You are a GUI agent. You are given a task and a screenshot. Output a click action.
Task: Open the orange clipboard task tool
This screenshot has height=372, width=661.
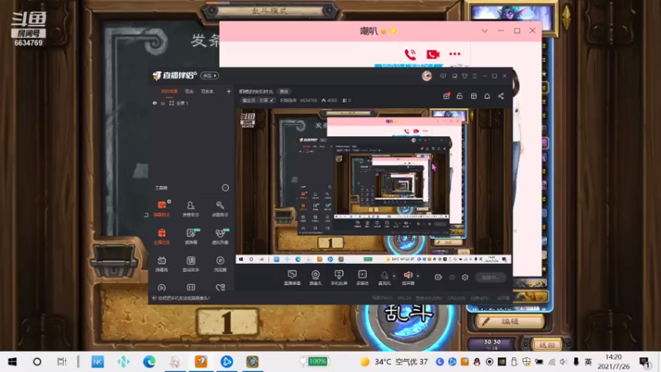pyautogui.click(x=161, y=236)
